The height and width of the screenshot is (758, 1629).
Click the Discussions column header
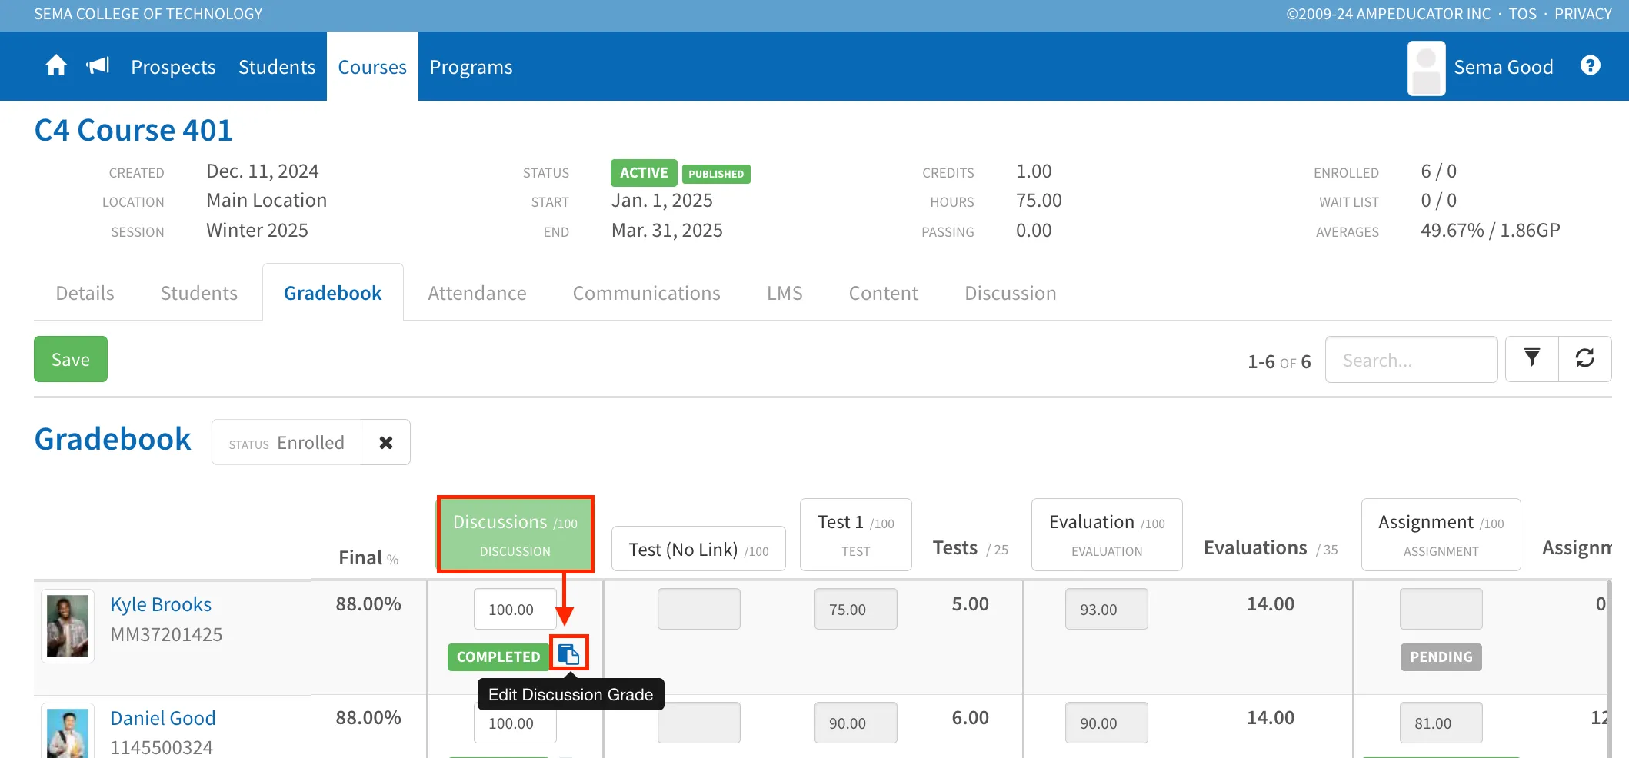coord(515,534)
